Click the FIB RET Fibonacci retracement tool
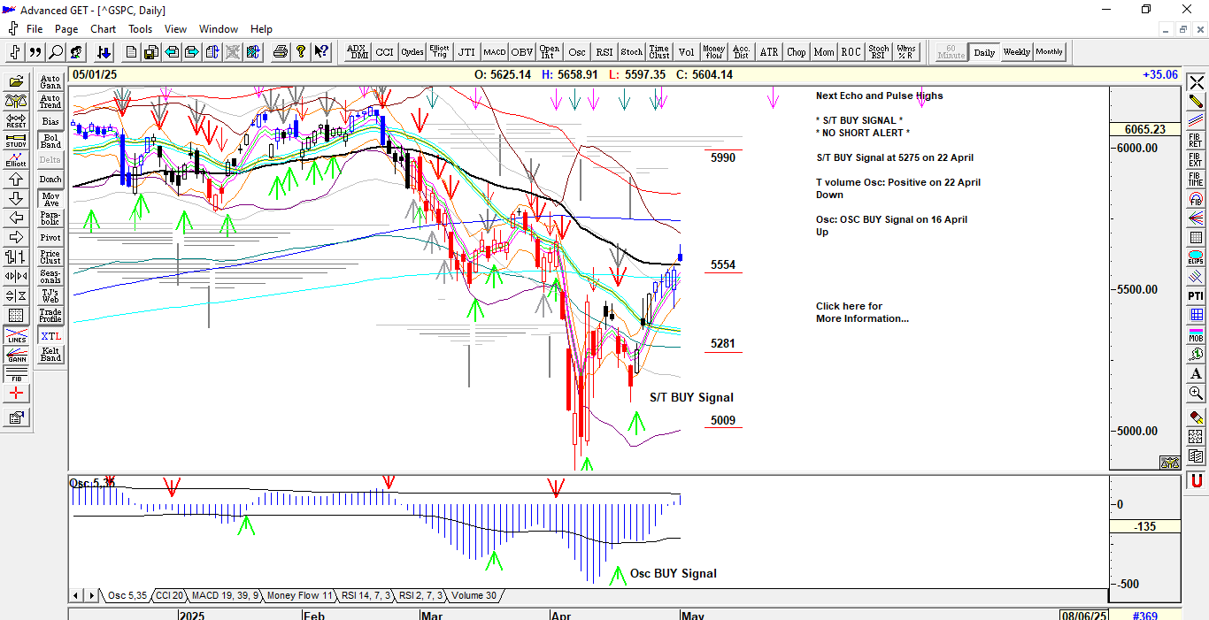Viewport: 1209px width, 620px height. (1196, 139)
